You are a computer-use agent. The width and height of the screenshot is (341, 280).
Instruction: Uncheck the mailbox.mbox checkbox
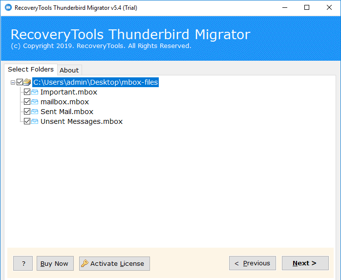click(x=27, y=102)
